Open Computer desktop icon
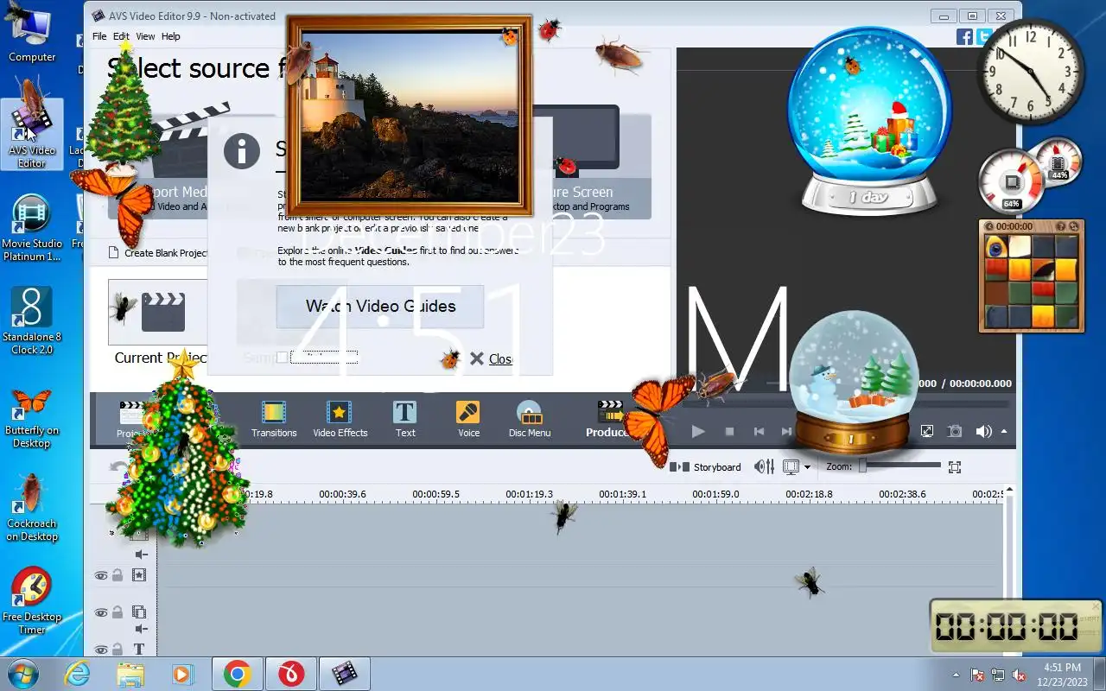This screenshot has width=1106, height=691. 32,35
